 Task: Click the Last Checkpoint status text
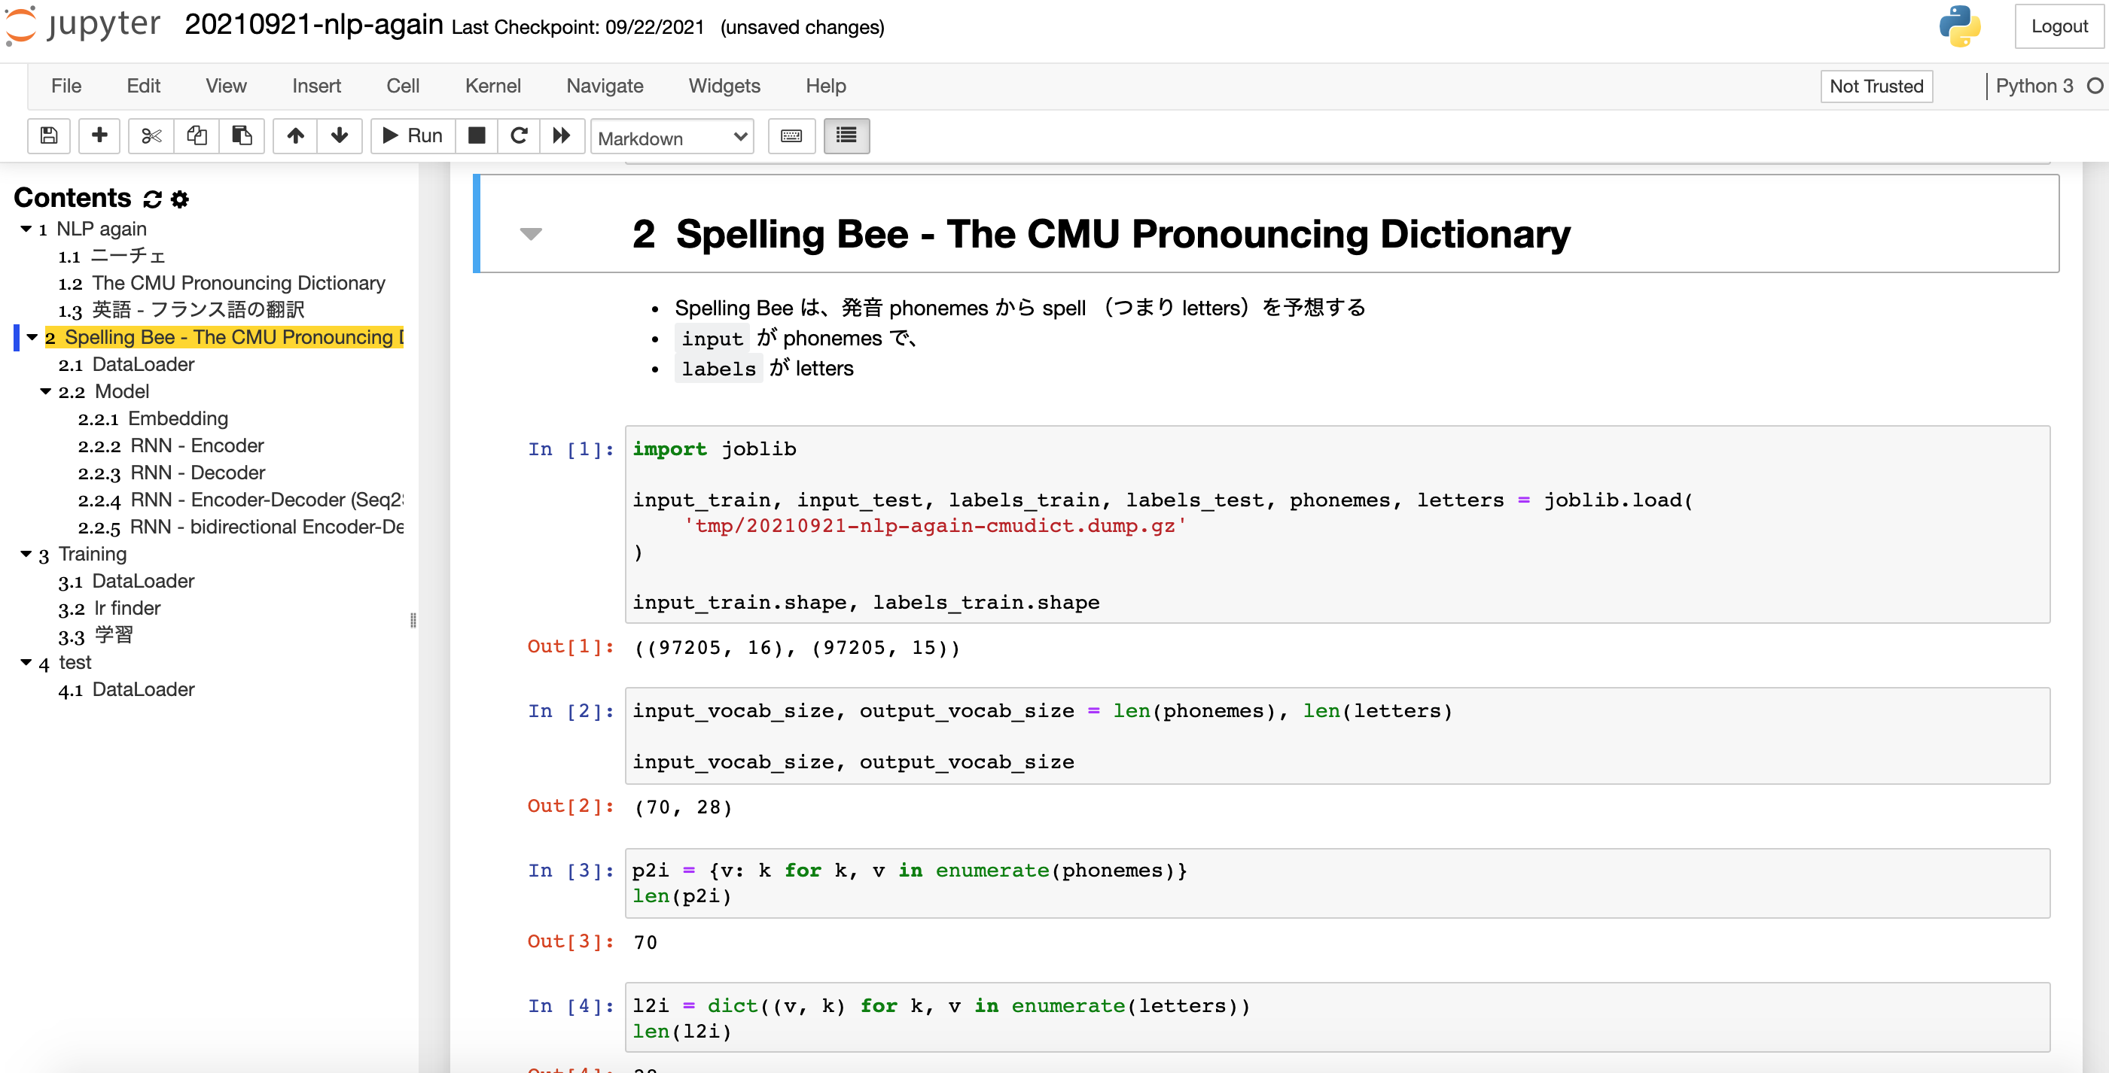pyautogui.click(x=578, y=27)
